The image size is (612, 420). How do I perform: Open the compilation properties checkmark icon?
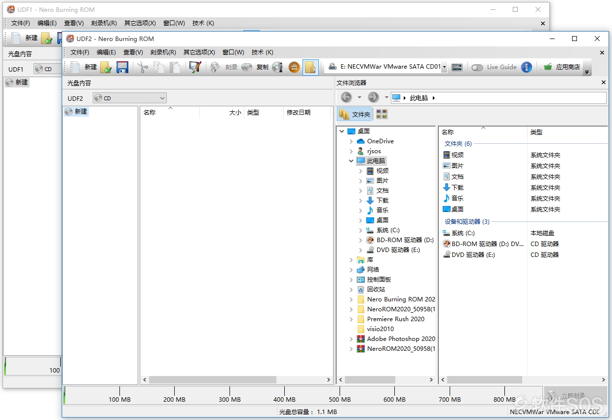195,67
